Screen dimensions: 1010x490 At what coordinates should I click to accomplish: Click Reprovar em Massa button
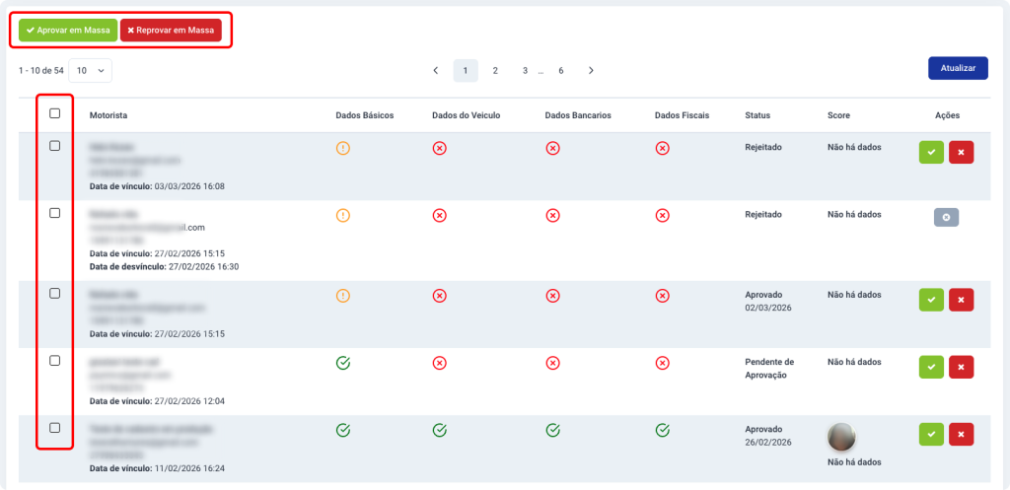click(171, 31)
